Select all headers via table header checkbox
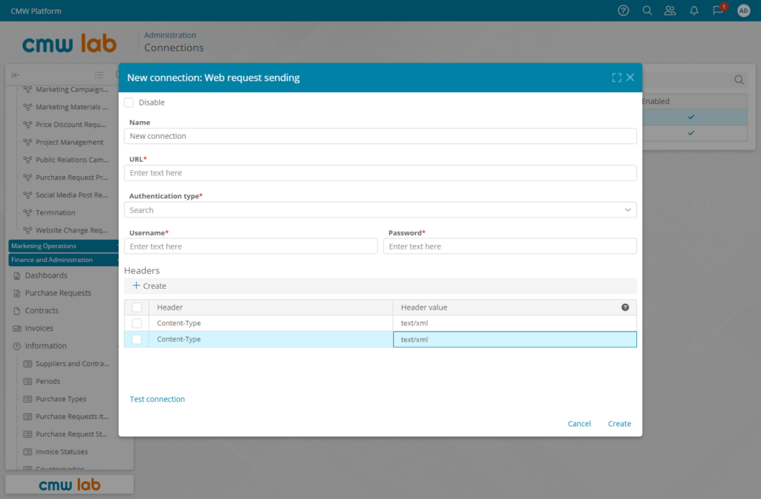The width and height of the screenshot is (761, 499). point(137,307)
